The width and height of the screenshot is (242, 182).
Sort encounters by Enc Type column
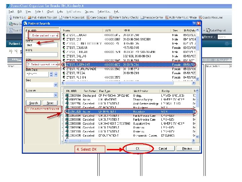[115, 91]
